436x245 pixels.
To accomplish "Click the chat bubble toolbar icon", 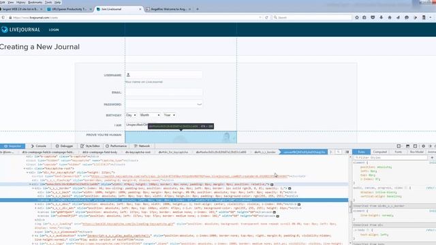I will [x=407, y=18].
